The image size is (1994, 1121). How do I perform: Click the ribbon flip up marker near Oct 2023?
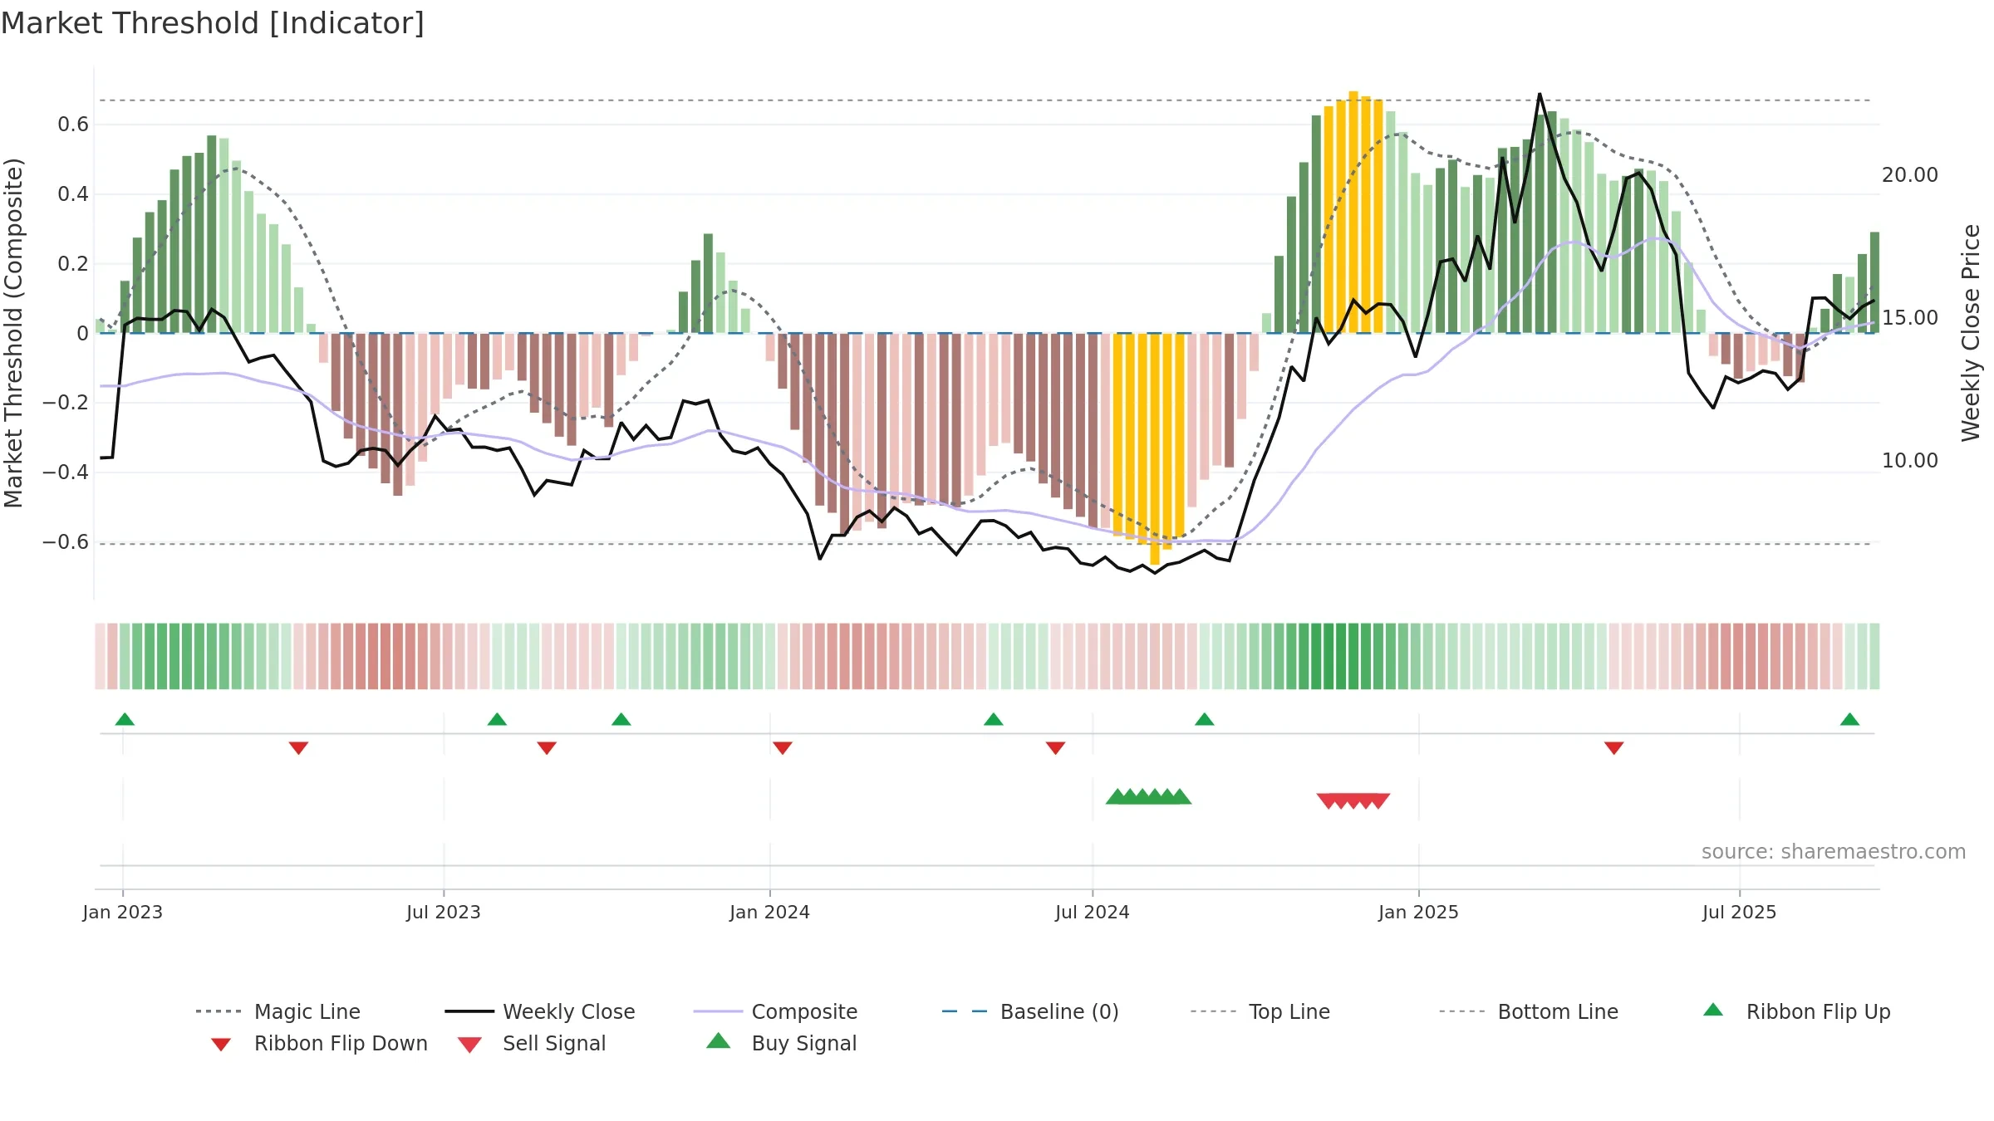621,719
